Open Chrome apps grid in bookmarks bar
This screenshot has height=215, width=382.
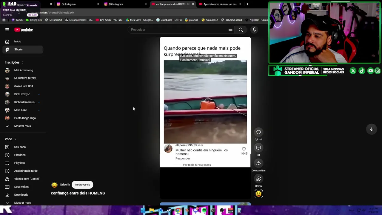click(4, 20)
